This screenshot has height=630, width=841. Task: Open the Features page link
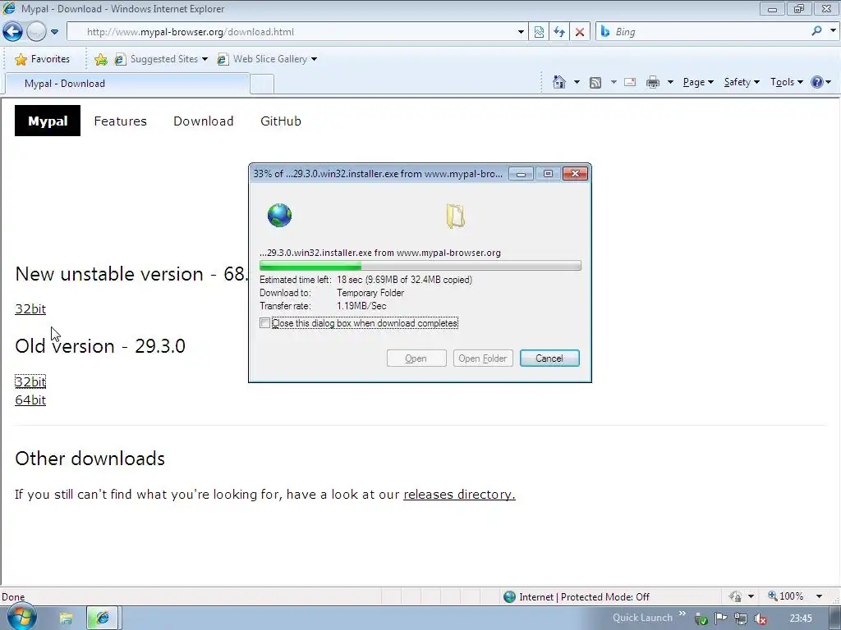tap(120, 121)
